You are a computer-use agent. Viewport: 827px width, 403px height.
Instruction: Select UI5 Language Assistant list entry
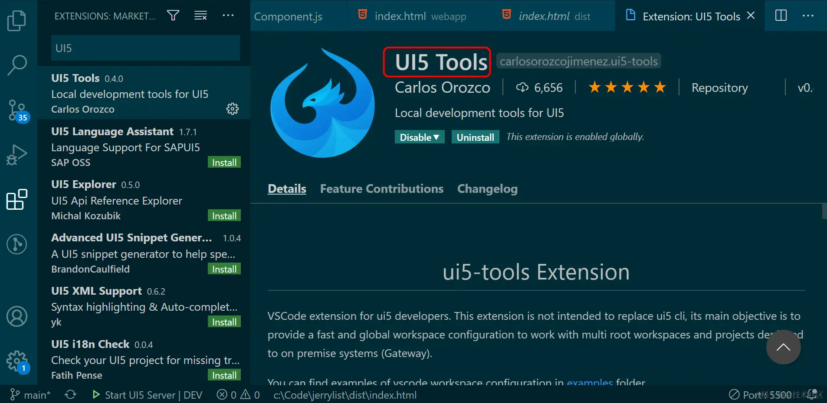(x=144, y=146)
